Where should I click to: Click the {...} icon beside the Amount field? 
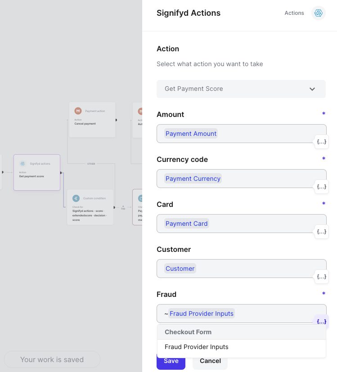click(x=321, y=142)
